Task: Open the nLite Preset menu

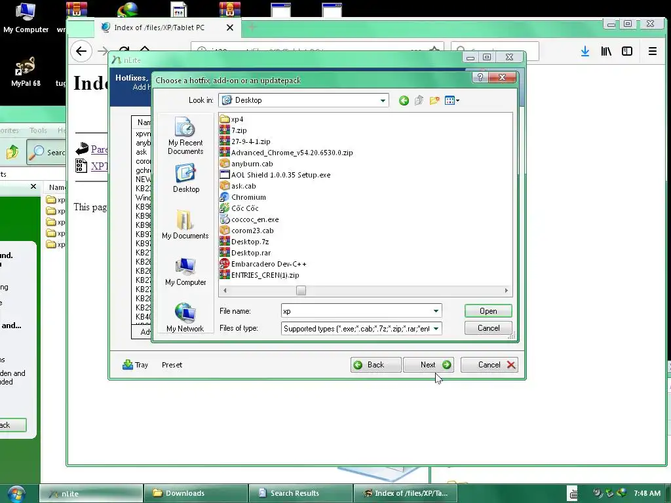Action: [x=172, y=365]
